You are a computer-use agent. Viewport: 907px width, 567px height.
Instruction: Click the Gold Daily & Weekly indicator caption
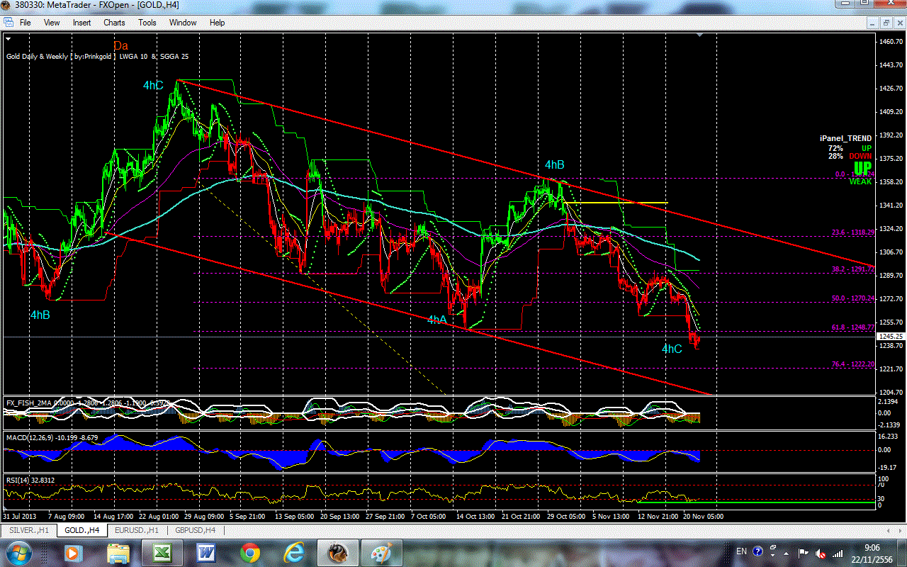tap(98, 56)
